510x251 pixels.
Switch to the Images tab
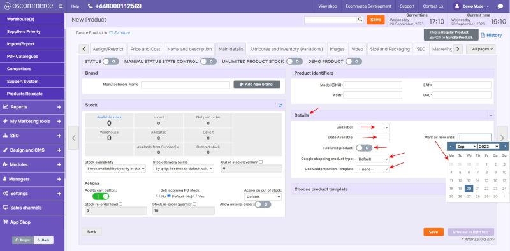pos(337,49)
